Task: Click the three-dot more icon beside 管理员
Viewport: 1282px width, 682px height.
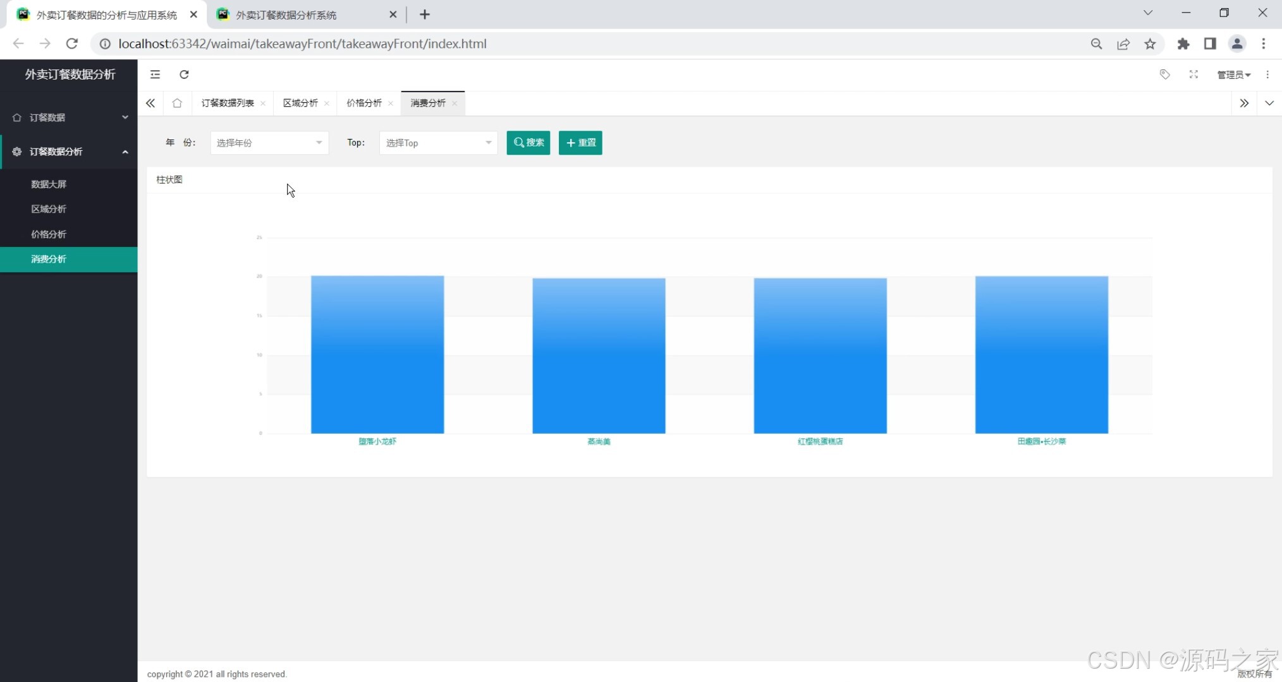Action: pyautogui.click(x=1267, y=75)
